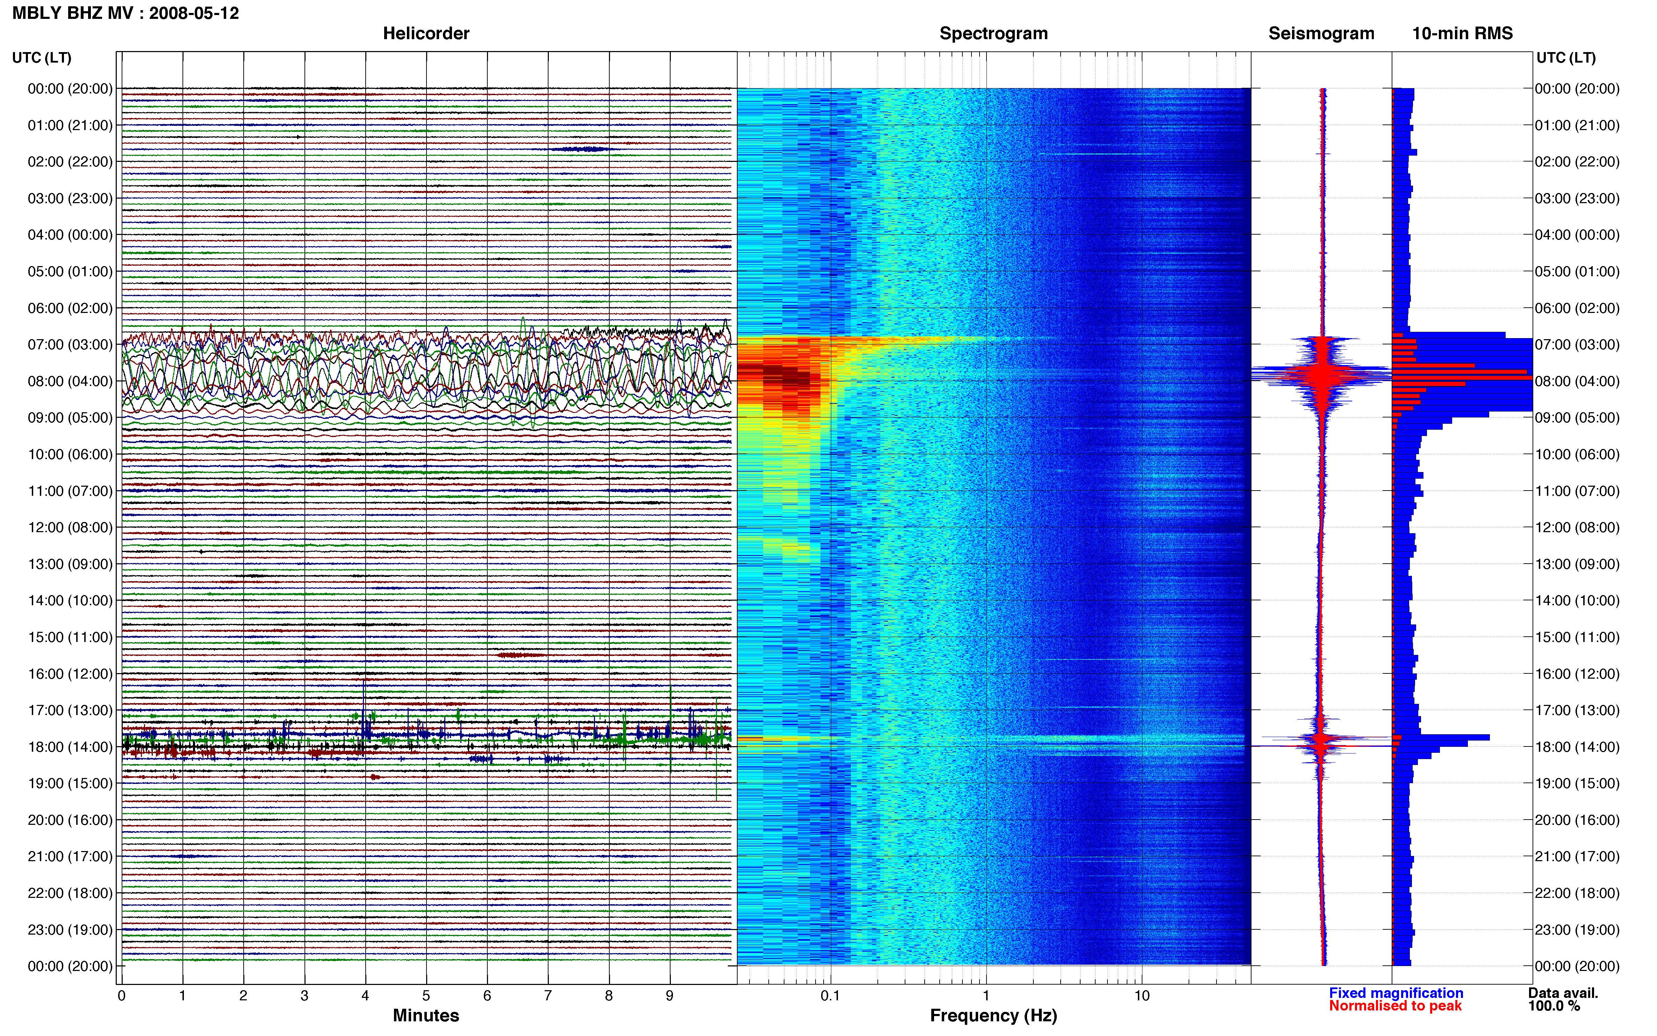Click the 'Data avail.' label
This screenshot has height=1036, width=1657.
(x=1563, y=993)
